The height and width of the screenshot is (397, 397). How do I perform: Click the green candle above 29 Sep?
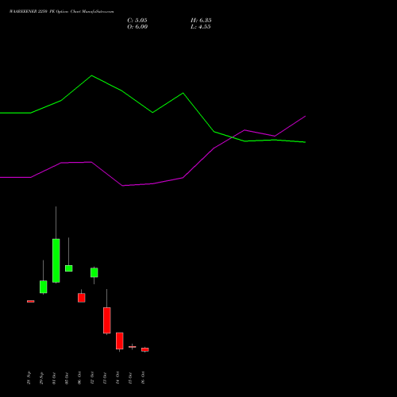pos(44,287)
